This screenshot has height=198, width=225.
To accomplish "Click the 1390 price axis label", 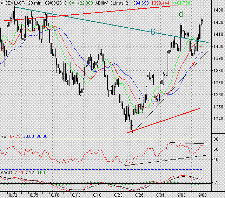I will [x=218, y=58].
